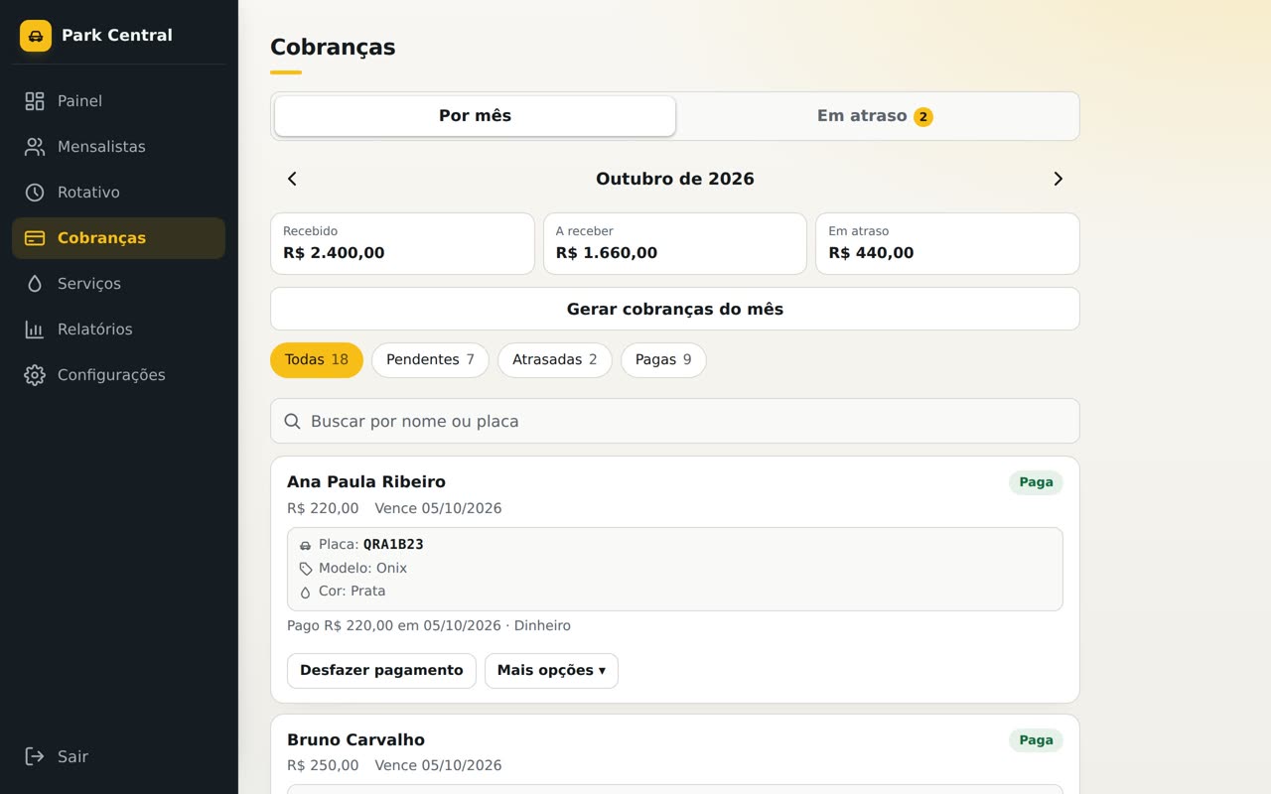This screenshot has height=794, width=1271.
Task: Click the tag icon beside Modelo Onix
Action: click(306, 569)
